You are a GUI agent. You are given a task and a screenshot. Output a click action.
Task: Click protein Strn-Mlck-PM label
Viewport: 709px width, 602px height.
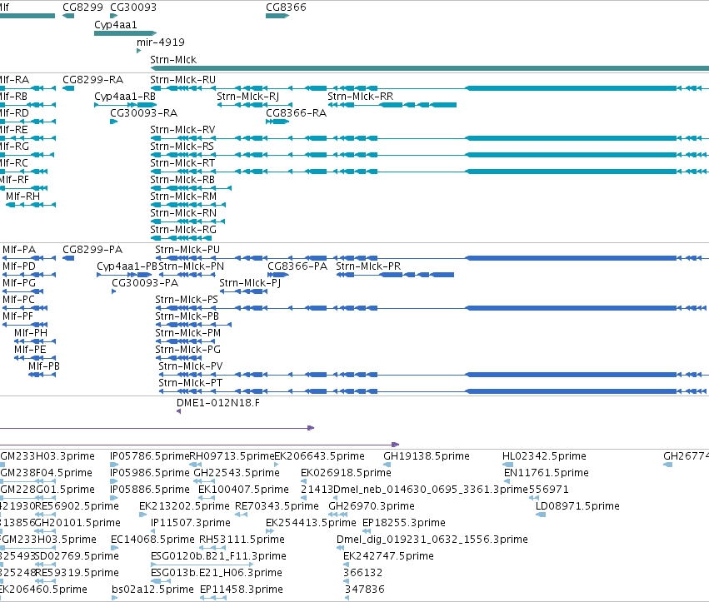(x=188, y=333)
